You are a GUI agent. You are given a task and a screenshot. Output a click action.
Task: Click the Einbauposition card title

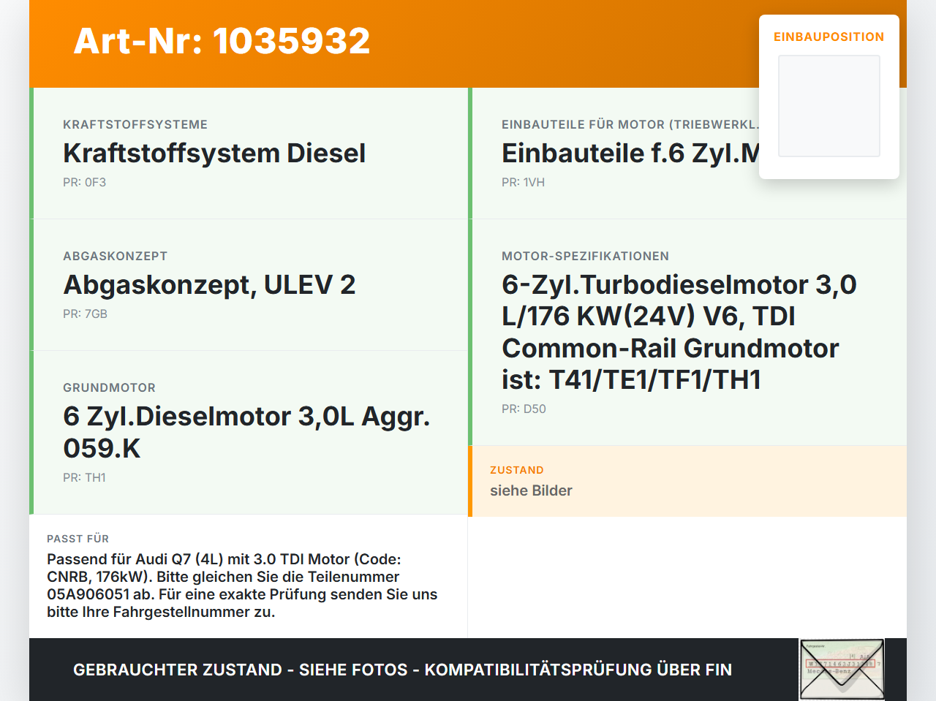click(x=829, y=37)
